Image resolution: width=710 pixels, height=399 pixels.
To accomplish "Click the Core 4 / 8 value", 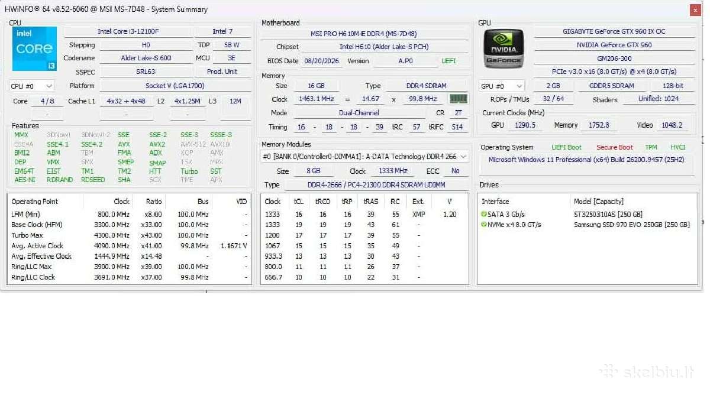I will 47,101.
